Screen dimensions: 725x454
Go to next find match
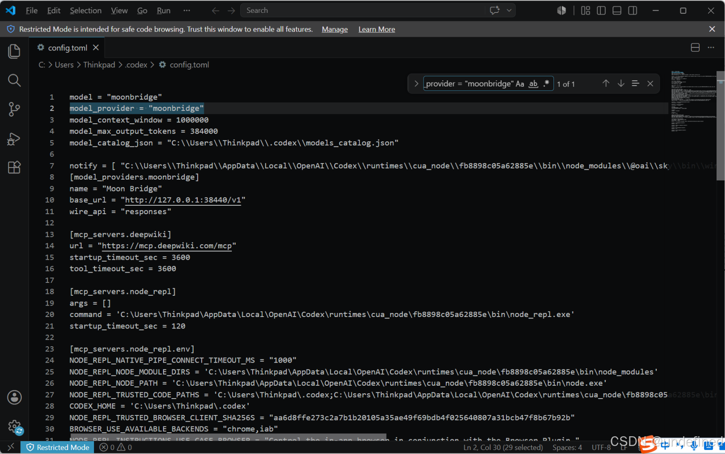(621, 83)
